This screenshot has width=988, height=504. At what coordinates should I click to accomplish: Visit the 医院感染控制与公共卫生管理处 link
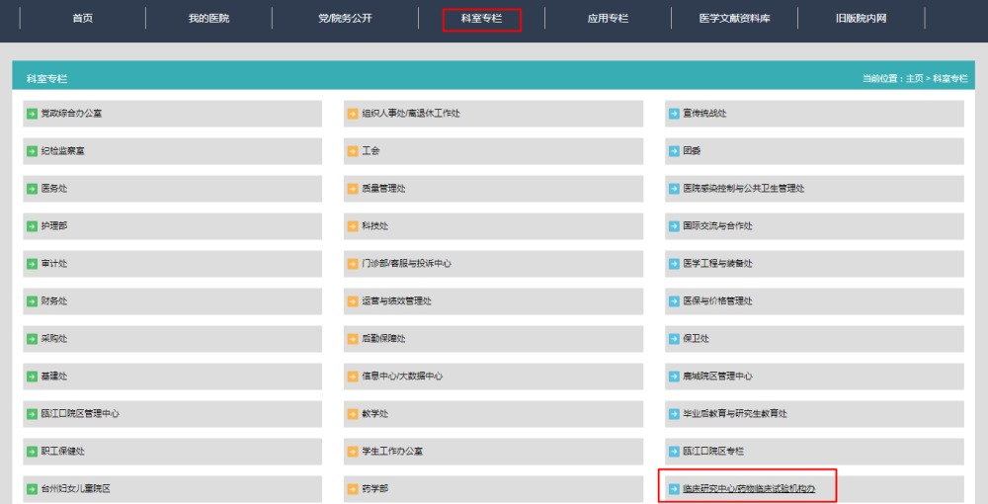(x=744, y=189)
